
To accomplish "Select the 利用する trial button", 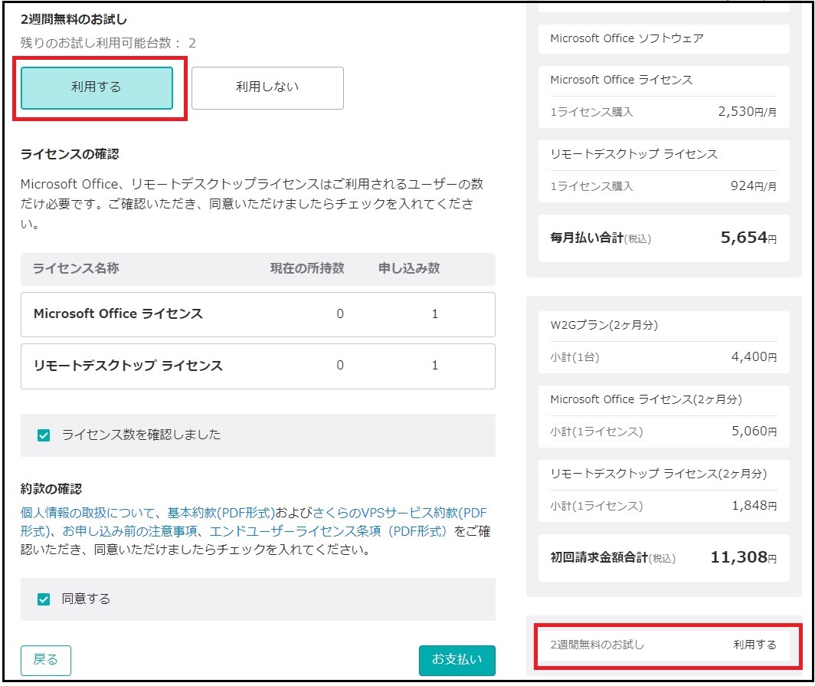I will [x=97, y=87].
